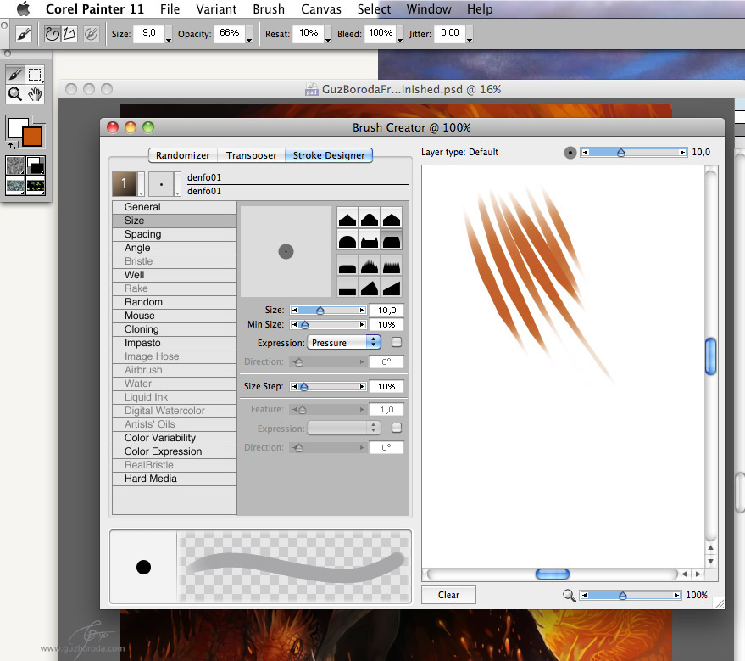This screenshot has width=745, height=661.
Task: Switch to the Randomizer tab
Action: pos(183,155)
